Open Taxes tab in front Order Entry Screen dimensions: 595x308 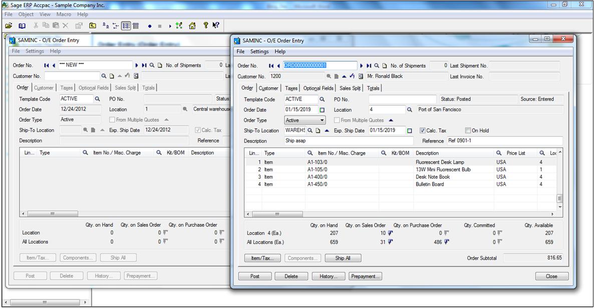tap(291, 88)
